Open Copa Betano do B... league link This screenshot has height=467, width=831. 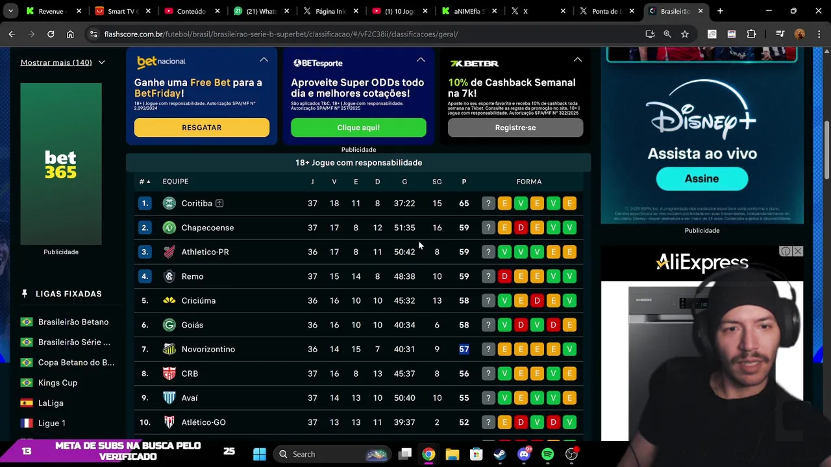(76, 362)
